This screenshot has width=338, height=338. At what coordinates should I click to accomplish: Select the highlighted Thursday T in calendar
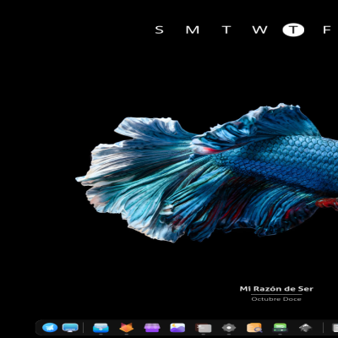tap(293, 30)
